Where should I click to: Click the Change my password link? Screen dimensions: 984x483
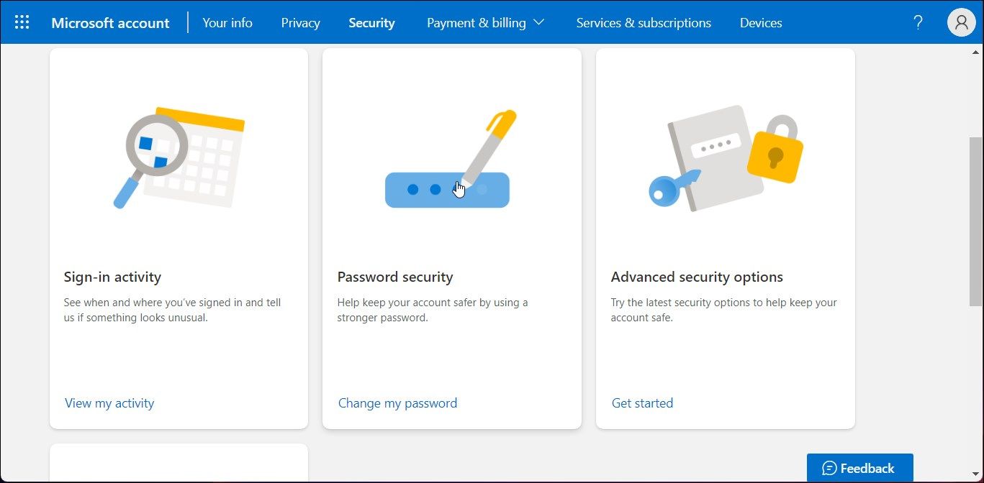pos(397,403)
